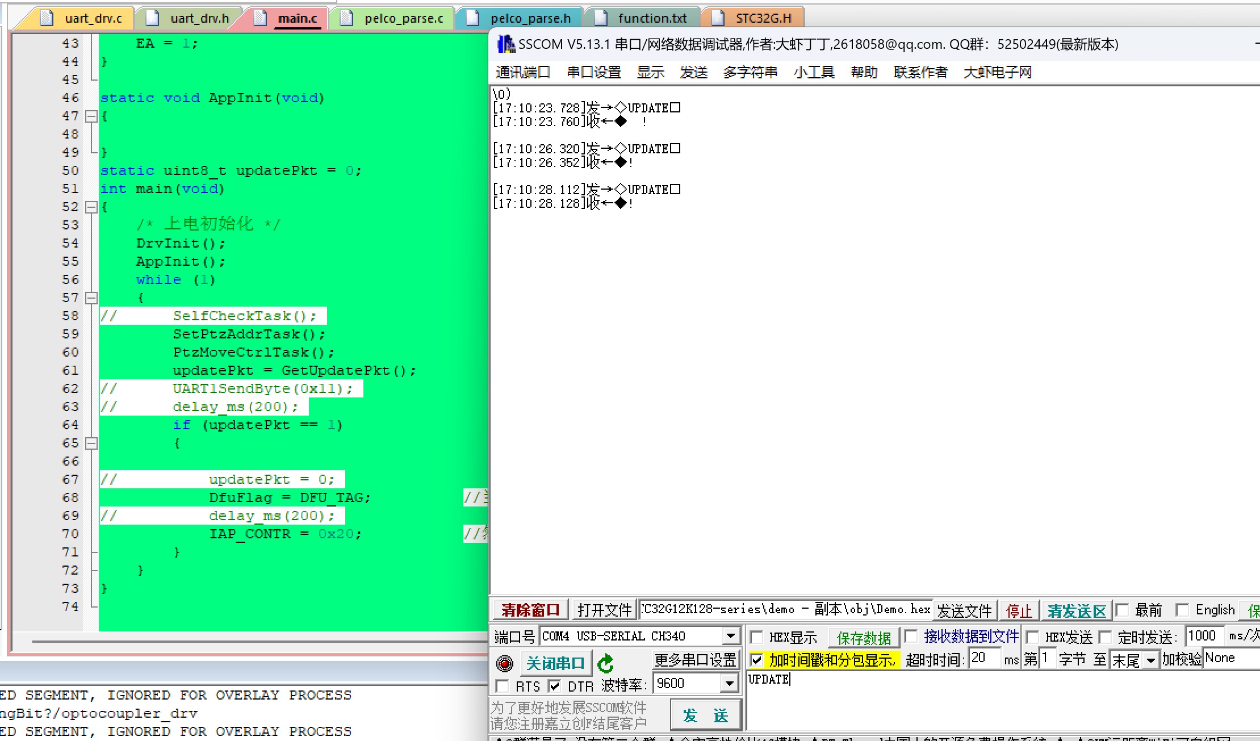Enable the 定时发送 checkbox
Viewport: 1260px width, 741px height.
coord(1105,637)
